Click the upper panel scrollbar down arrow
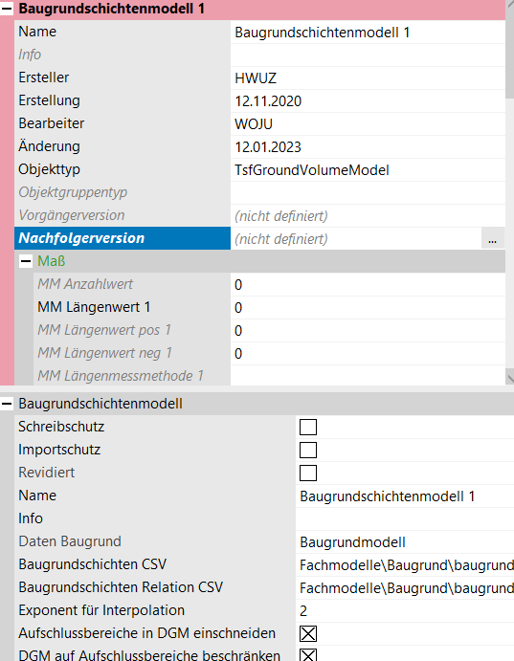 509,377
